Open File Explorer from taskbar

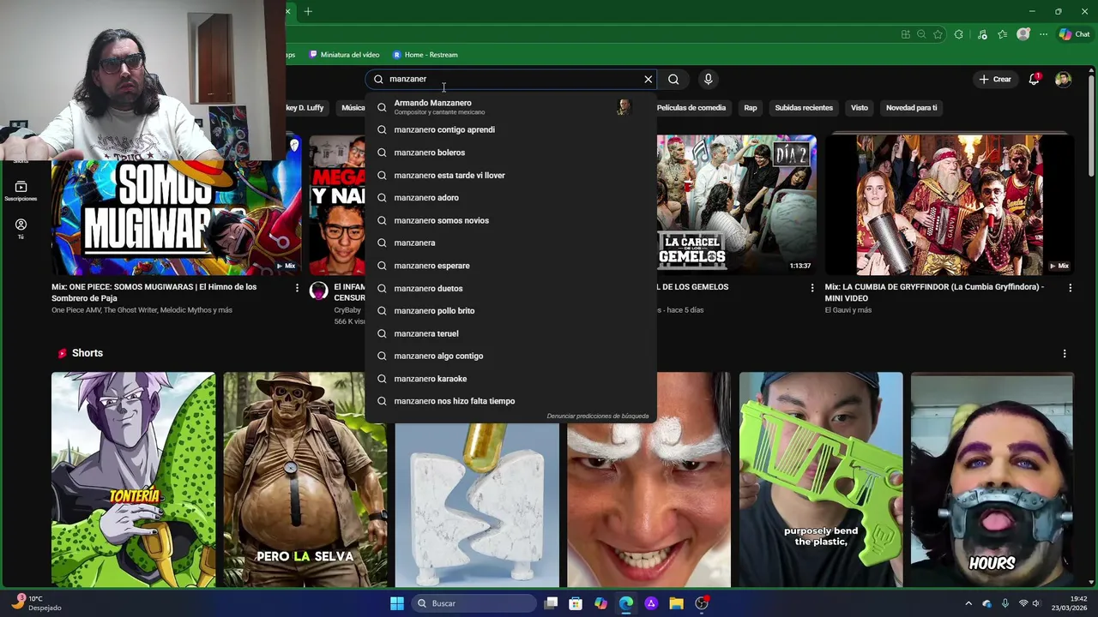(x=676, y=603)
